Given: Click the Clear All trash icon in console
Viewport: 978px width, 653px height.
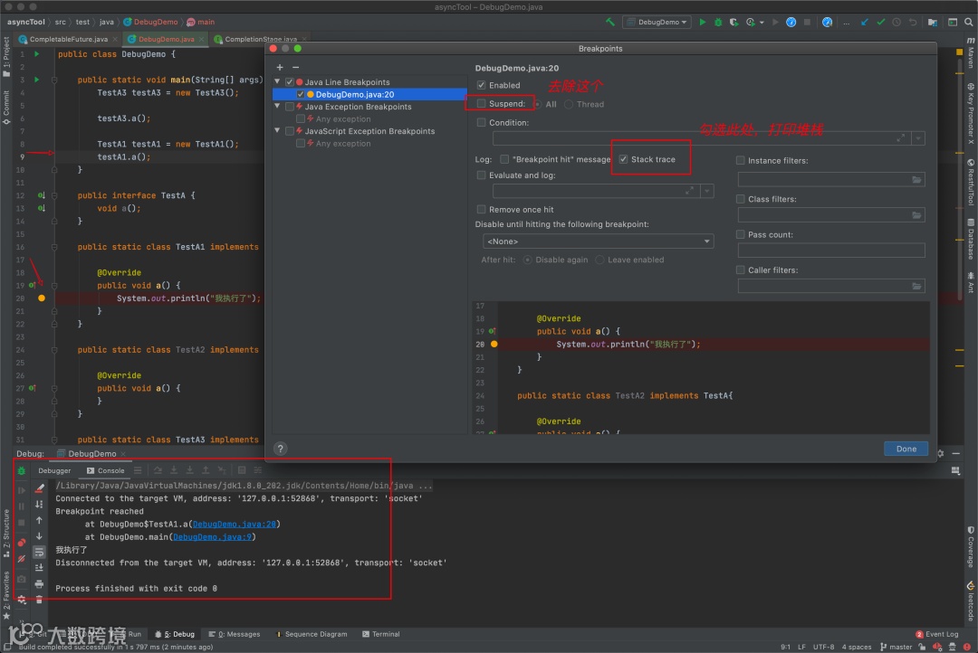Looking at the screenshot, I should tap(39, 600).
